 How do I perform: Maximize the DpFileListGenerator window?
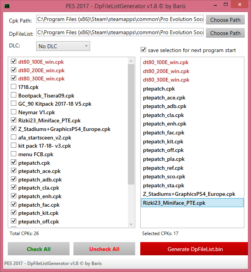click(x=226, y=5)
